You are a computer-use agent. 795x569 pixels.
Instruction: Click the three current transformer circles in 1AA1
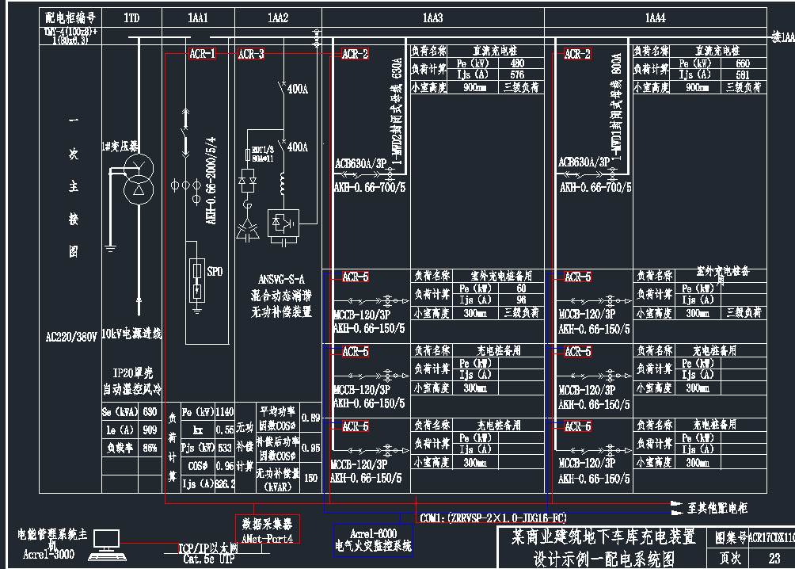pos(186,186)
